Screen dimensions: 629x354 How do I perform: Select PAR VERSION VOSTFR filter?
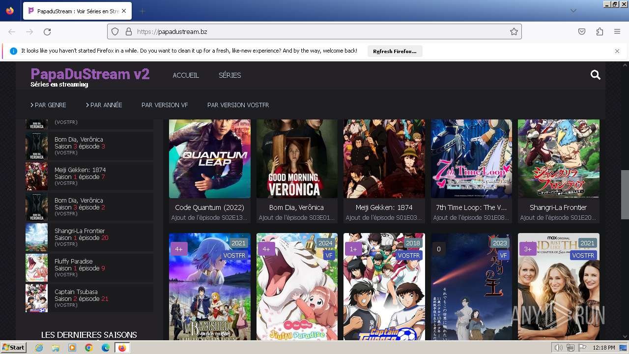click(238, 105)
